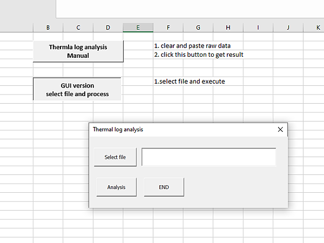Select the cell reading 'select file and execute'

click(168, 82)
